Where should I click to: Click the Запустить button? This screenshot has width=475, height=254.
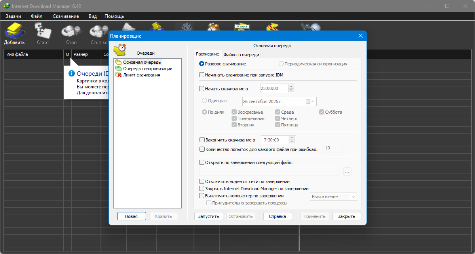point(209,216)
